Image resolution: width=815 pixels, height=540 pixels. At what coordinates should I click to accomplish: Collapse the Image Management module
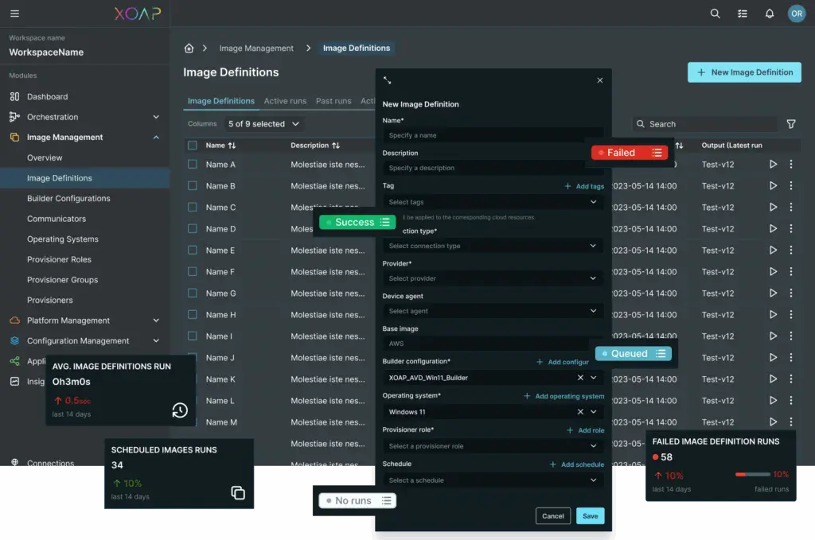pos(156,138)
